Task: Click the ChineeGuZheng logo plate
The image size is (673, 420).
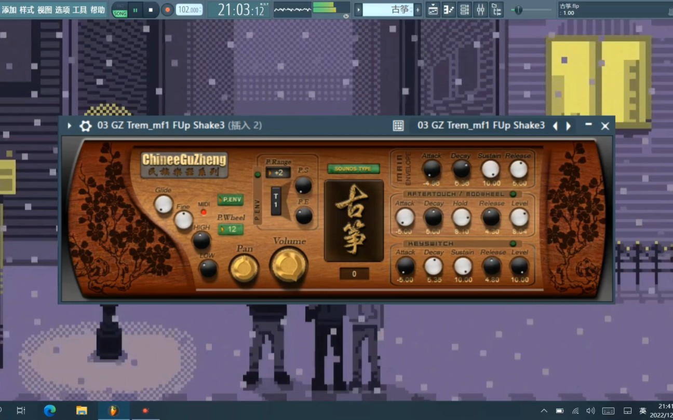Action: pyautogui.click(x=184, y=165)
